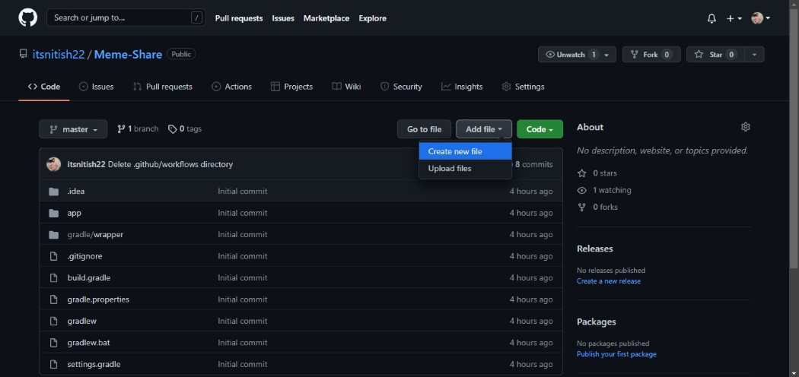Click the repository settings gear in About
The width and height of the screenshot is (799, 377).
(x=746, y=127)
